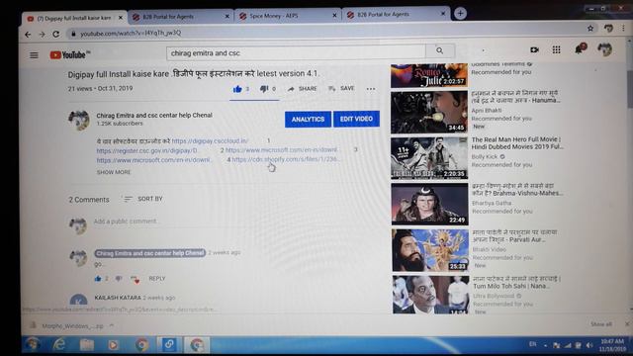Show all downloads
The width and height of the screenshot is (633, 356).
pos(601,324)
